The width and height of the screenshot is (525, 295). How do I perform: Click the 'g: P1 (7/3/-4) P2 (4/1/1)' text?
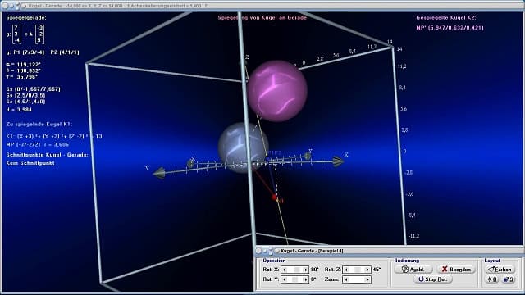[x=43, y=52]
